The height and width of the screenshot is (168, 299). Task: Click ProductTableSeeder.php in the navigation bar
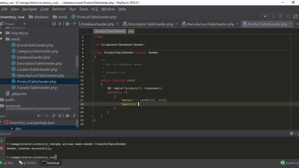pyautogui.click(x=97, y=17)
